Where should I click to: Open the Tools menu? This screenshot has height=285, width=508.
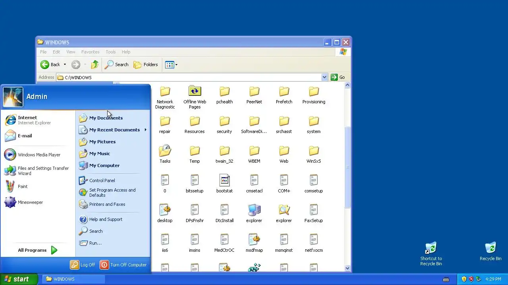point(111,52)
